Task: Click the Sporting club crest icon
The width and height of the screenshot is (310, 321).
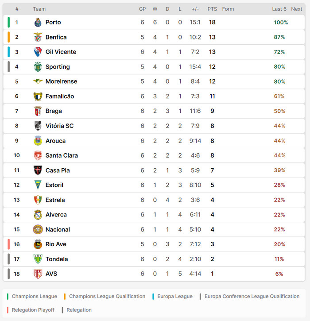Action: [x=38, y=67]
